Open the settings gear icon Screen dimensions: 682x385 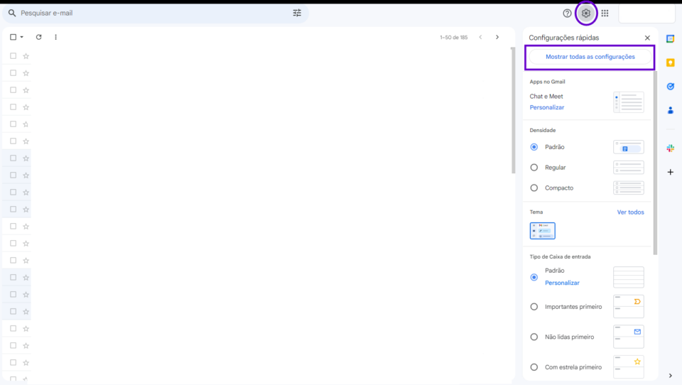click(585, 13)
